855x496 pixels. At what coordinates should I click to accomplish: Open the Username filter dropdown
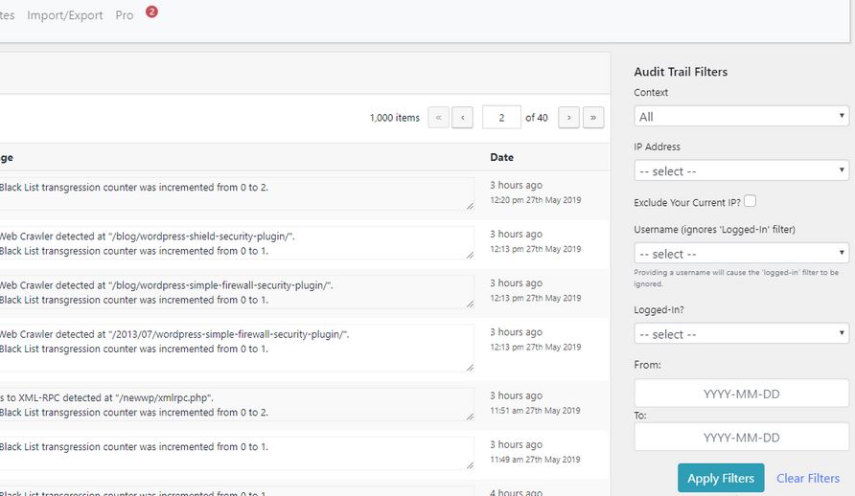(x=741, y=254)
